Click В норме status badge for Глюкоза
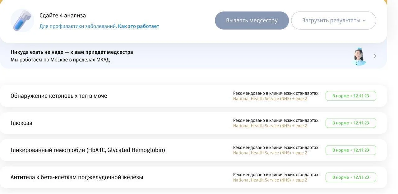Viewport: 398px width, 194px height. (351, 123)
